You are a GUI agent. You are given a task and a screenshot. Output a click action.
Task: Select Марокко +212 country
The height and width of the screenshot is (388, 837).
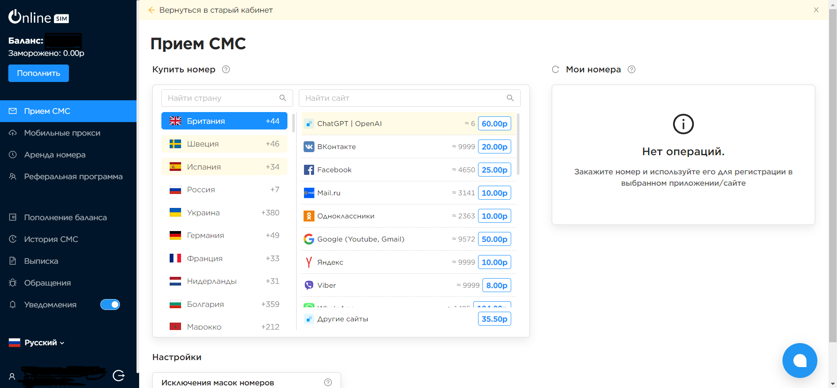tap(224, 326)
